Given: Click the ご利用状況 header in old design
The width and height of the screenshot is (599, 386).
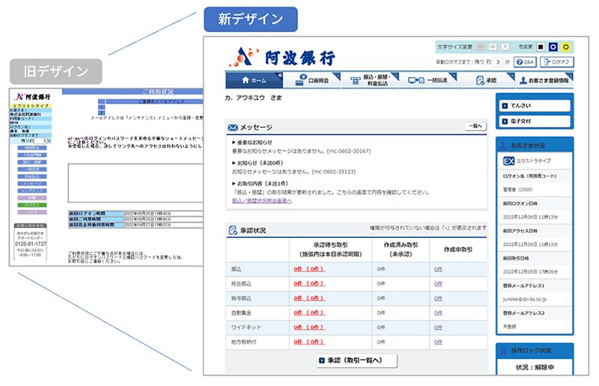Looking at the screenshot, I should (157, 91).
